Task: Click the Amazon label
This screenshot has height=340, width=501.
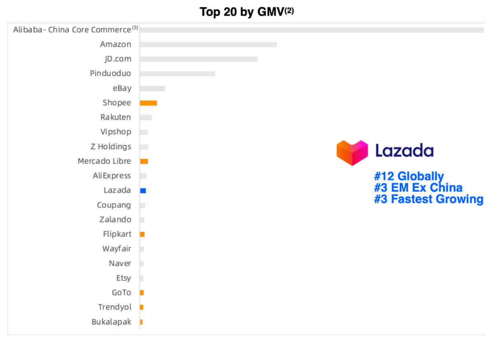Action: click(x=116, y=44)
